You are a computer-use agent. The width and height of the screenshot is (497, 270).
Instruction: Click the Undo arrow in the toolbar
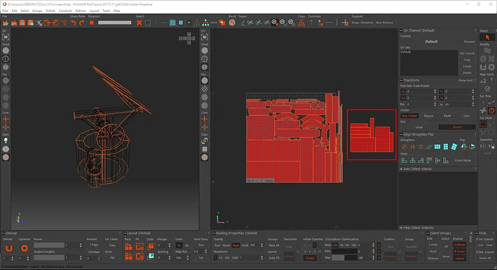pyautogui.click(x=73, y=23)
